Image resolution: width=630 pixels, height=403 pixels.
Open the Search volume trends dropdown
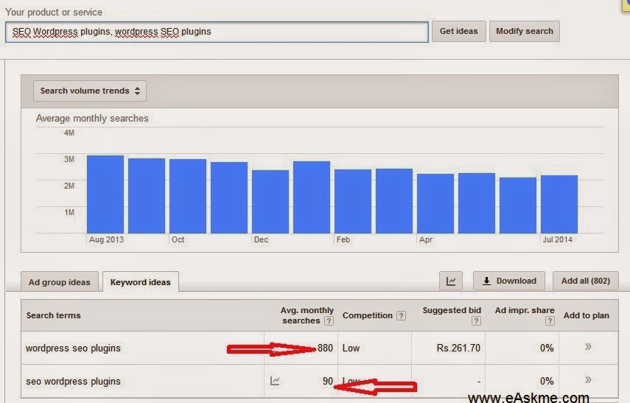[90, 91]
